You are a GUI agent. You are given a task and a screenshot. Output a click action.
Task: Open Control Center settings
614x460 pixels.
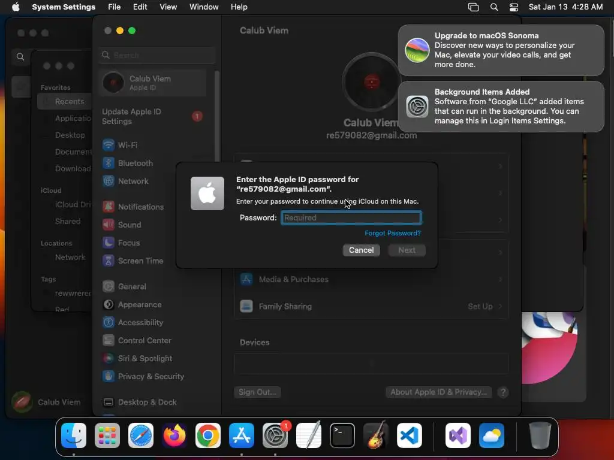pyautogui.click(x=153, y=340)
